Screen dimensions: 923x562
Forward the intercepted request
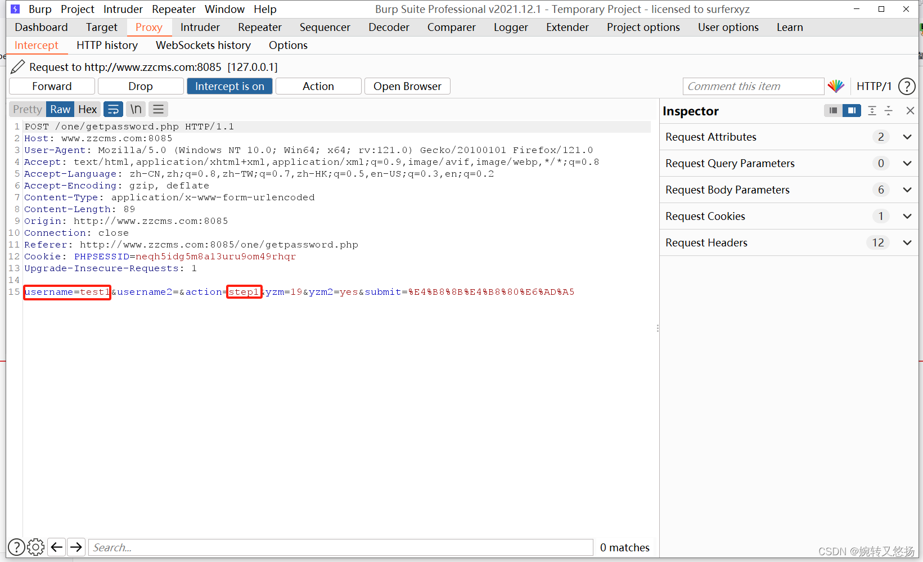click(x=52, y=86)
